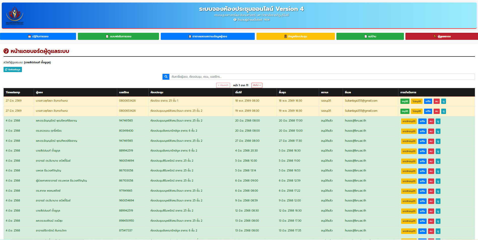View (ดู) the 18 พ.ค. 2569 booking

point(443,101)
